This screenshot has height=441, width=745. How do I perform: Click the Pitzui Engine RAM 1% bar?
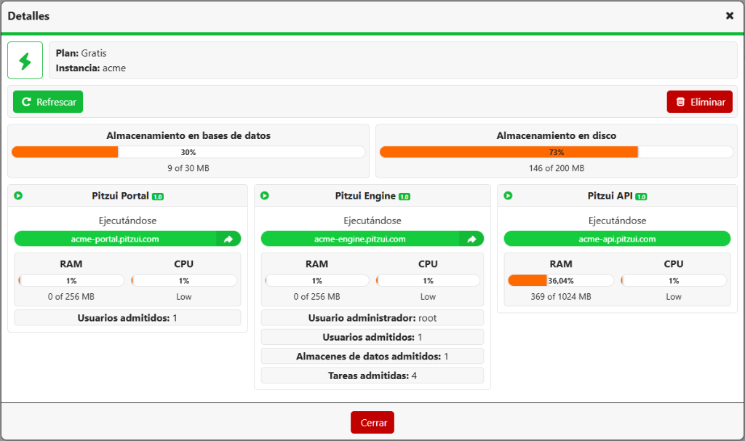[x=317, y=281]
